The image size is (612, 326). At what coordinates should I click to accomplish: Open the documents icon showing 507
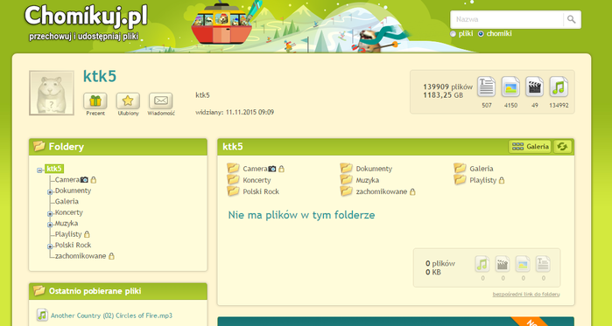pos(486,87)
